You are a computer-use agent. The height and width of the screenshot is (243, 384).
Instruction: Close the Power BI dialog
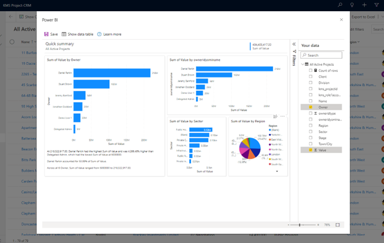point(342,19)
